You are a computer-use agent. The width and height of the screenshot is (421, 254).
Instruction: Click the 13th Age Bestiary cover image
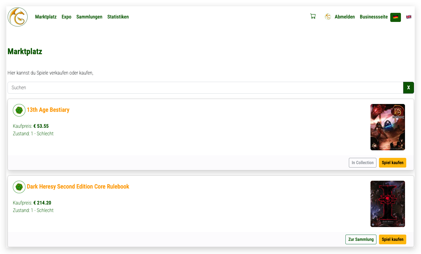pos(387,127)
